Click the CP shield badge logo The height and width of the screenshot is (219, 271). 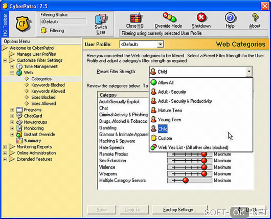(x=23, y=24)
